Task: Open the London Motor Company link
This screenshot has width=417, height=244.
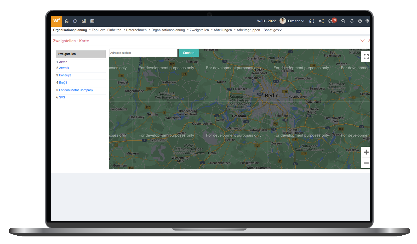Action: click(76, 90)
